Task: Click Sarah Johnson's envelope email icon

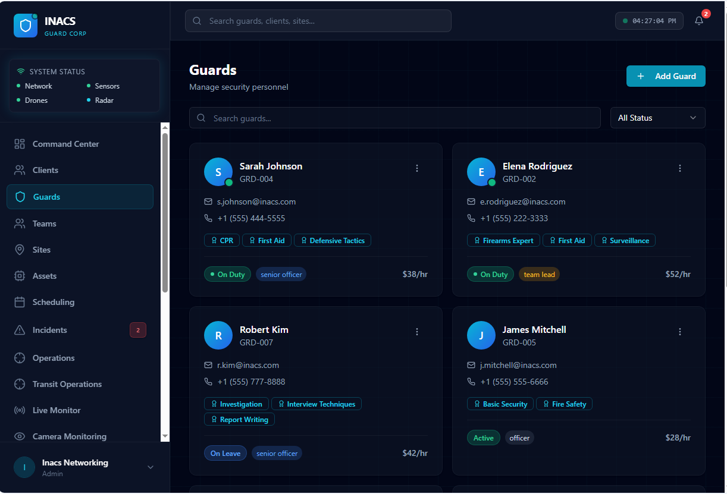Action: click(208, 202)
